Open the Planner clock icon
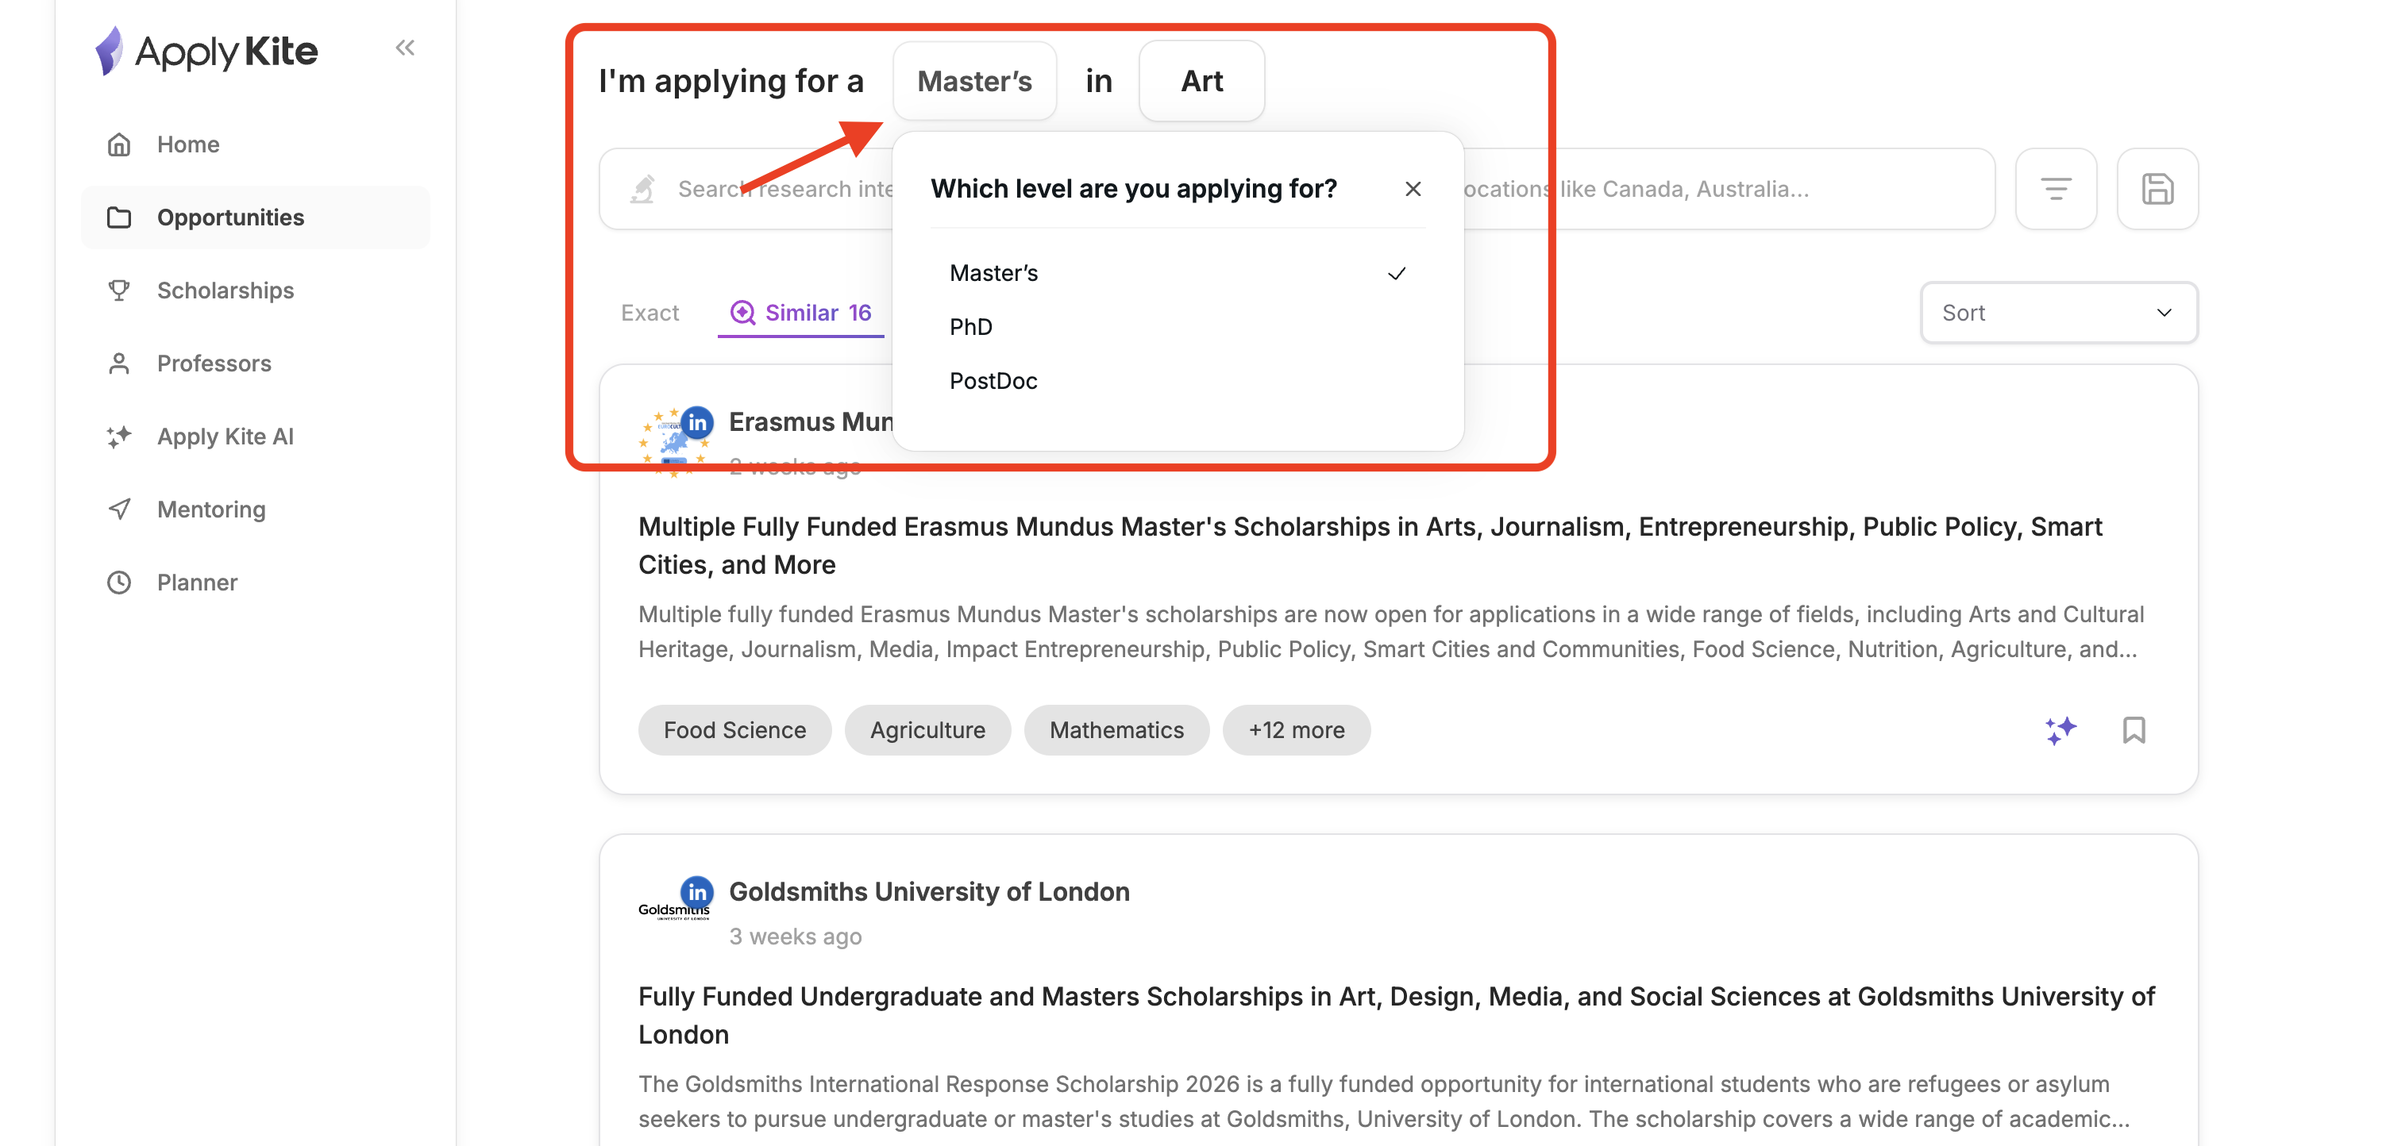This screenshot has width=2390, height=1146. tap(119, 583)
